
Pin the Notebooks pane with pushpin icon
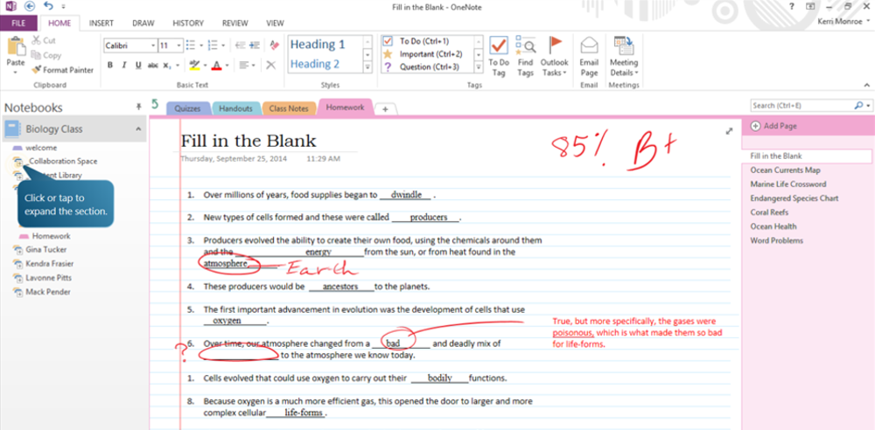137,106
